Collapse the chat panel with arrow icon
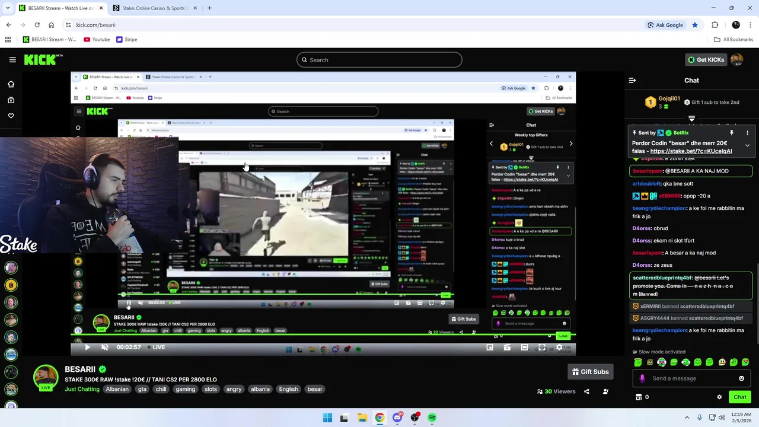This screenshot has height=427, width=759. coord(632,80)
